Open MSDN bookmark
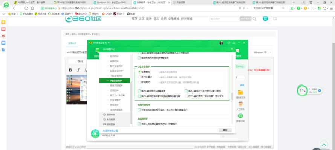This screenshot has height=150, width=335. point(93,14)
